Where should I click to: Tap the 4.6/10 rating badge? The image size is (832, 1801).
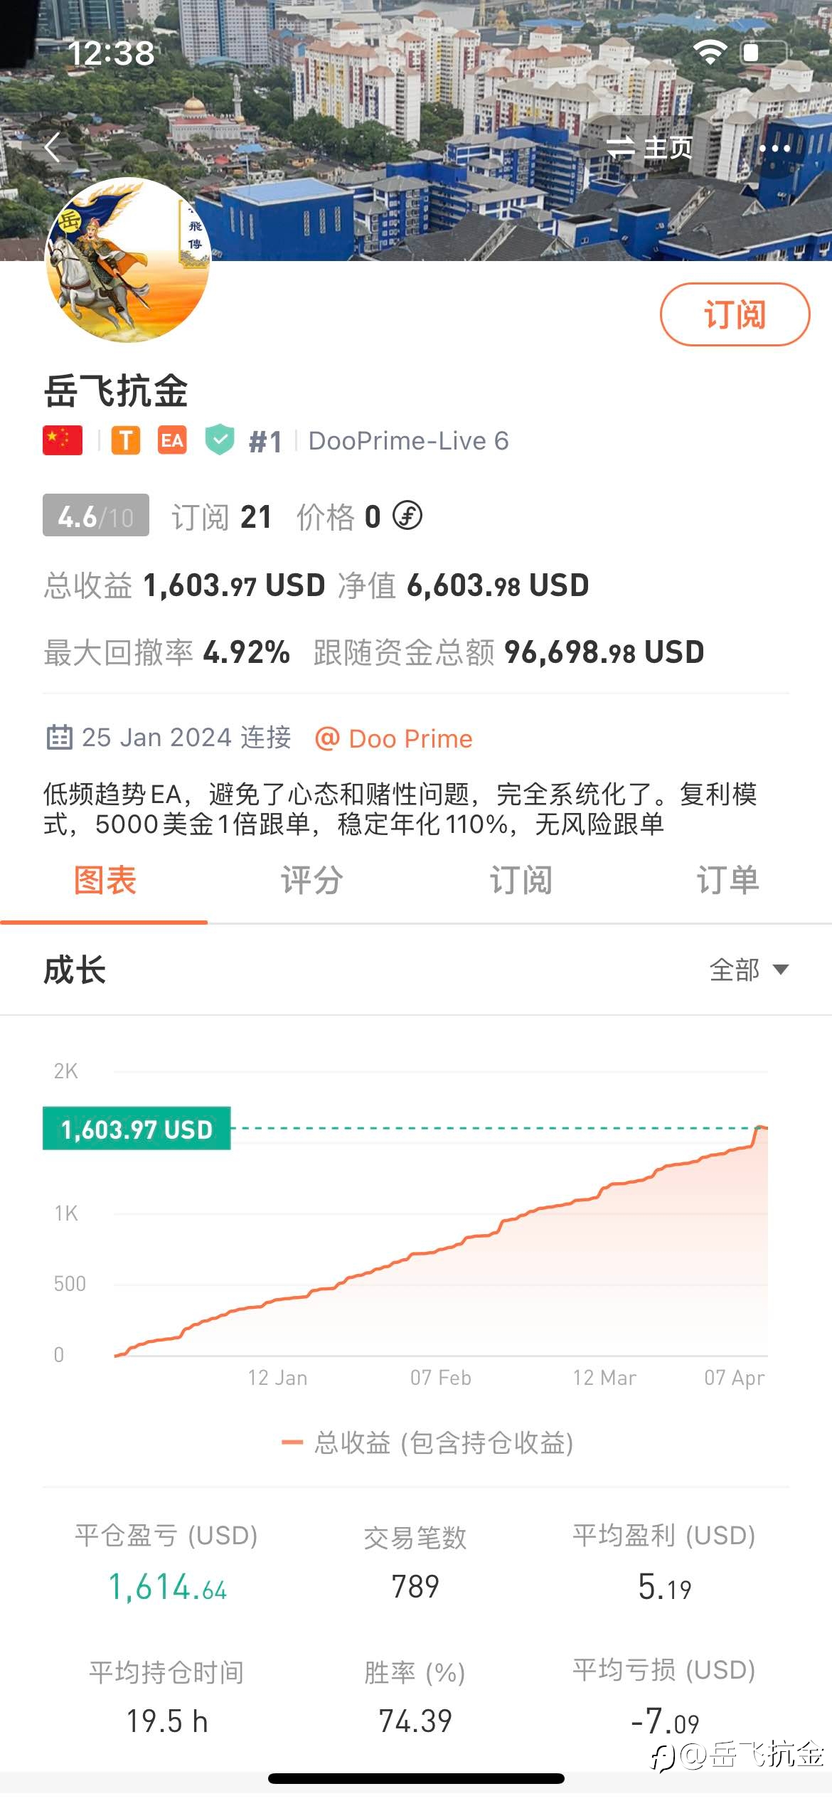(96, 516)
